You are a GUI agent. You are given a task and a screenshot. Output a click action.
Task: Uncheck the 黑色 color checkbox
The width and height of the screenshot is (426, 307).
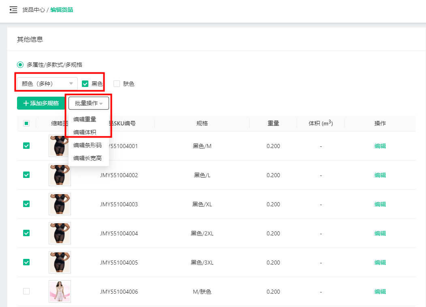coord(85,84)
